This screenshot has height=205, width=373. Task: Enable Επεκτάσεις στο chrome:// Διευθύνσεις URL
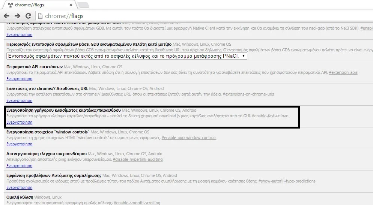coord(19,100)
